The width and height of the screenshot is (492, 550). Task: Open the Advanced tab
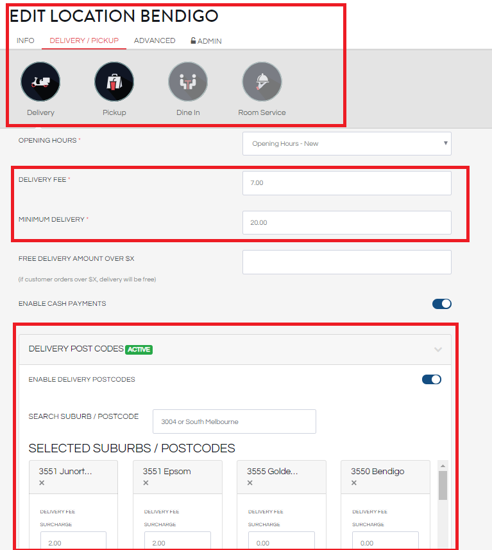(155, 40)
